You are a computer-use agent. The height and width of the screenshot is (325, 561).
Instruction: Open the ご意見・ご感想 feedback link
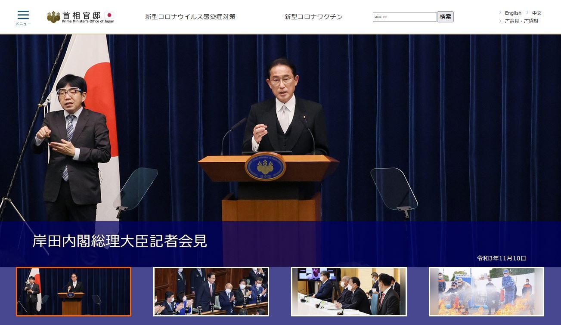[521, 21]
